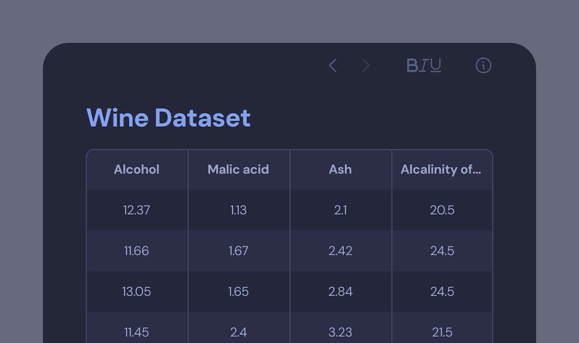Image resolution: width=579 pixels, height=343 pixels.
Task: Click the back chevron arrow
Action: [x=332, y=66]
